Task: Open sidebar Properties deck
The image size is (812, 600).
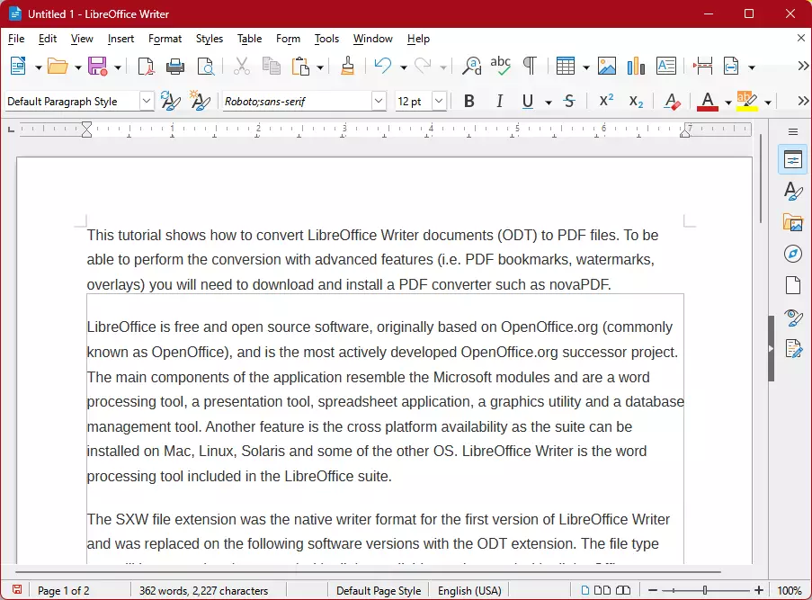Action: (x=793, y=159)
